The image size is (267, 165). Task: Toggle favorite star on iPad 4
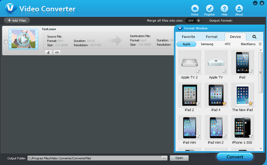224,104
